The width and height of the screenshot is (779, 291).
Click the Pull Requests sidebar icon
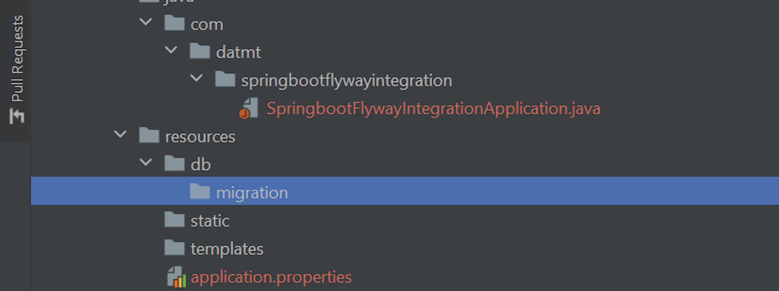pos(17,117)
